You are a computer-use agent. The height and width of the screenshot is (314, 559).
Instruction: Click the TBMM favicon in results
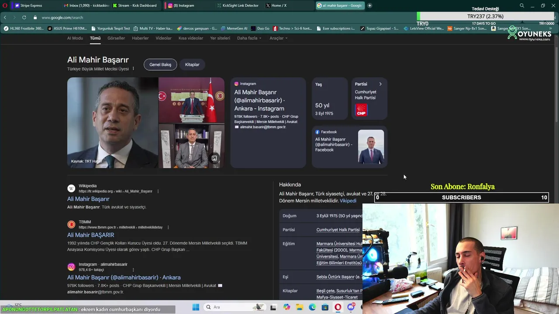coord(71,225)
